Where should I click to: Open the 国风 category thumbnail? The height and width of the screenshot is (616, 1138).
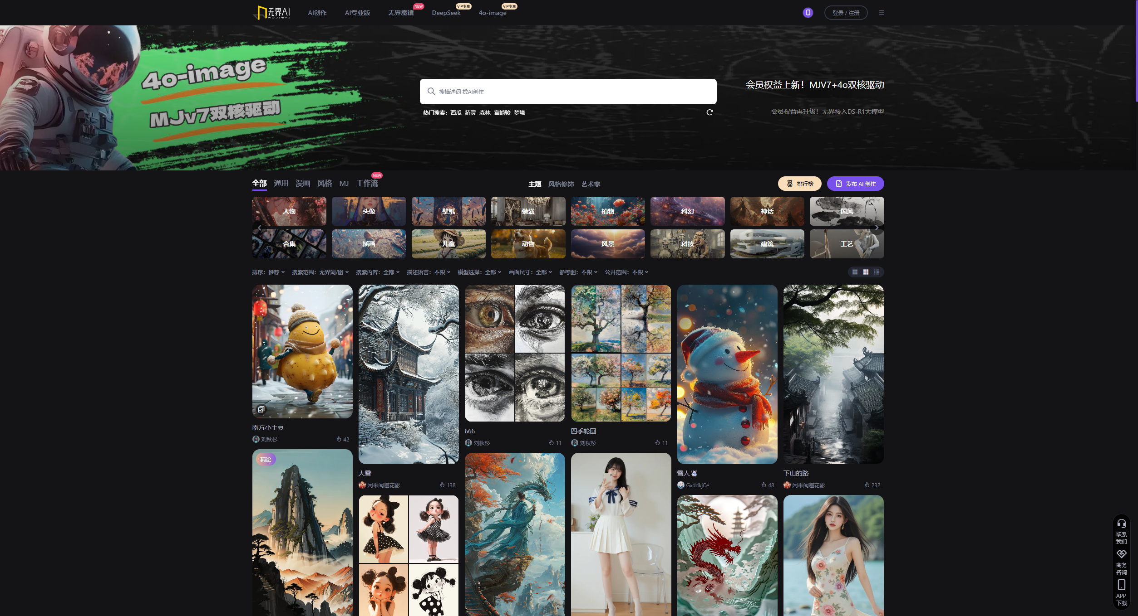click(x=847, y=211)
